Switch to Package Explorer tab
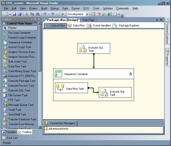 tap(127, 26)
